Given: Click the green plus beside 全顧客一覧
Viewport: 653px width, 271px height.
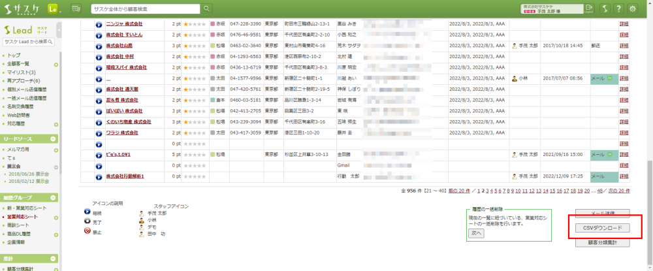Looking at the screenshot, I should (x=56, y=64).
